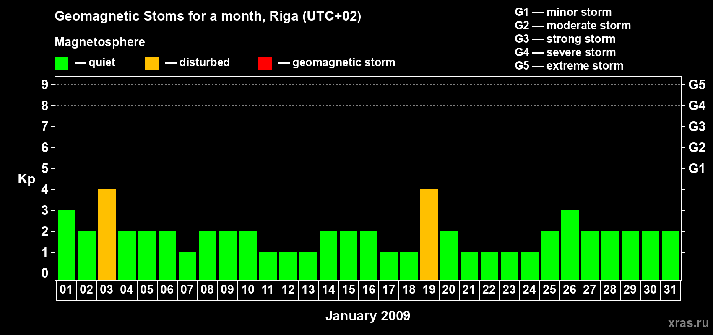The height and width of the screenshot is (335, 713).
Task: Click the day label 31
Action: coord(670,289)
